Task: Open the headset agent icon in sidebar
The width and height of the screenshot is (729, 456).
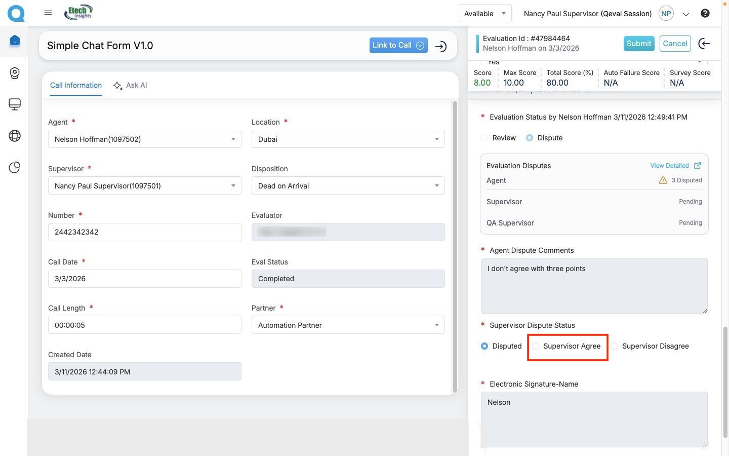Action: (15, 73)
